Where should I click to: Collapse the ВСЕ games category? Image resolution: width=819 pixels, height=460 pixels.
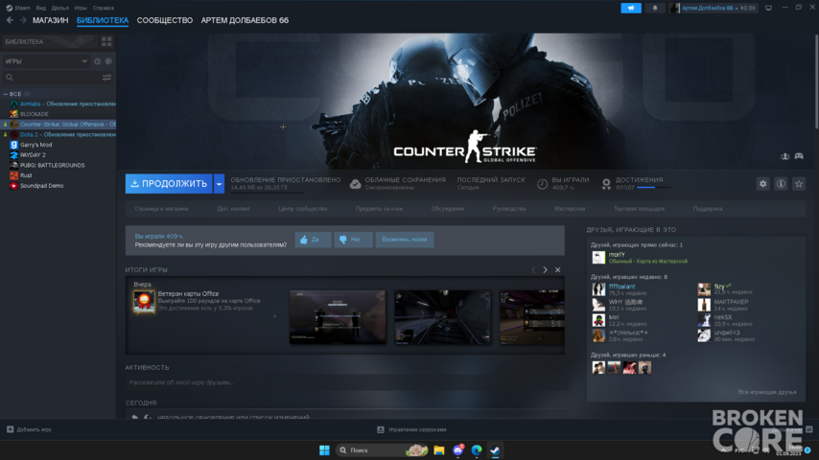(x=5, y=94)
